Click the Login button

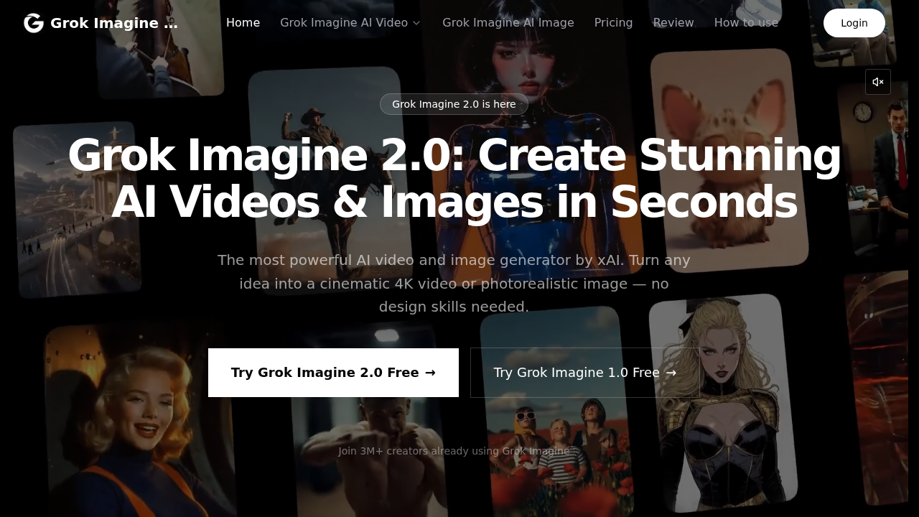[854, 23]
